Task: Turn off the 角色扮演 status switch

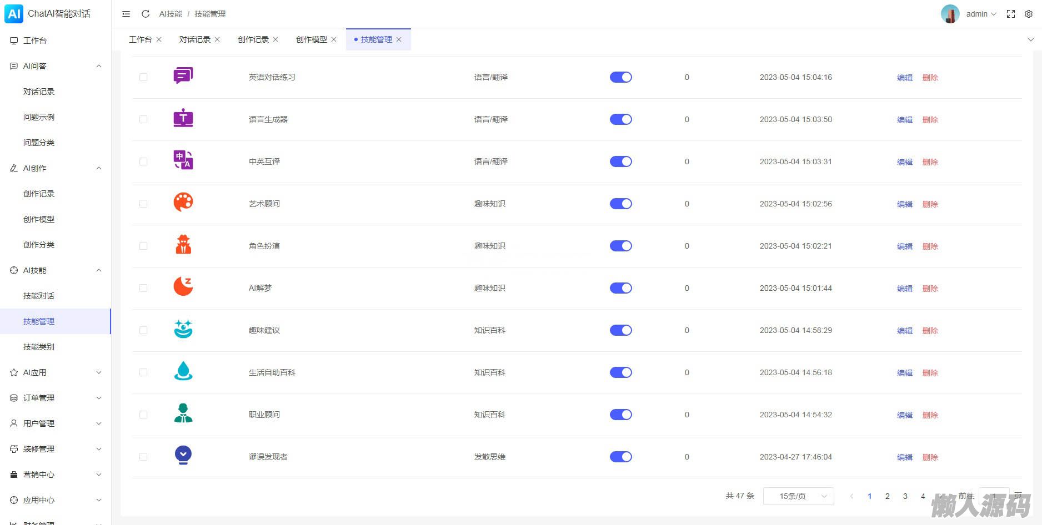Action: (620, 246)
